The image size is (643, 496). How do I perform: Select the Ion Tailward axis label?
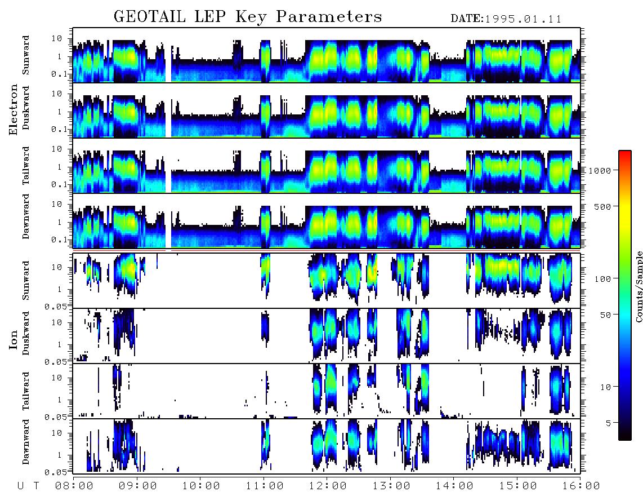pyautogui.click(x=25, y=391)
